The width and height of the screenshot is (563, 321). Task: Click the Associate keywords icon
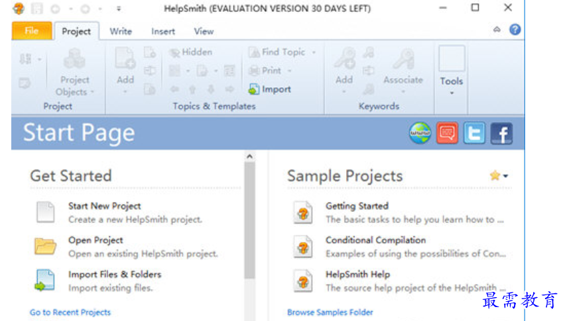(x=403, y=59)
